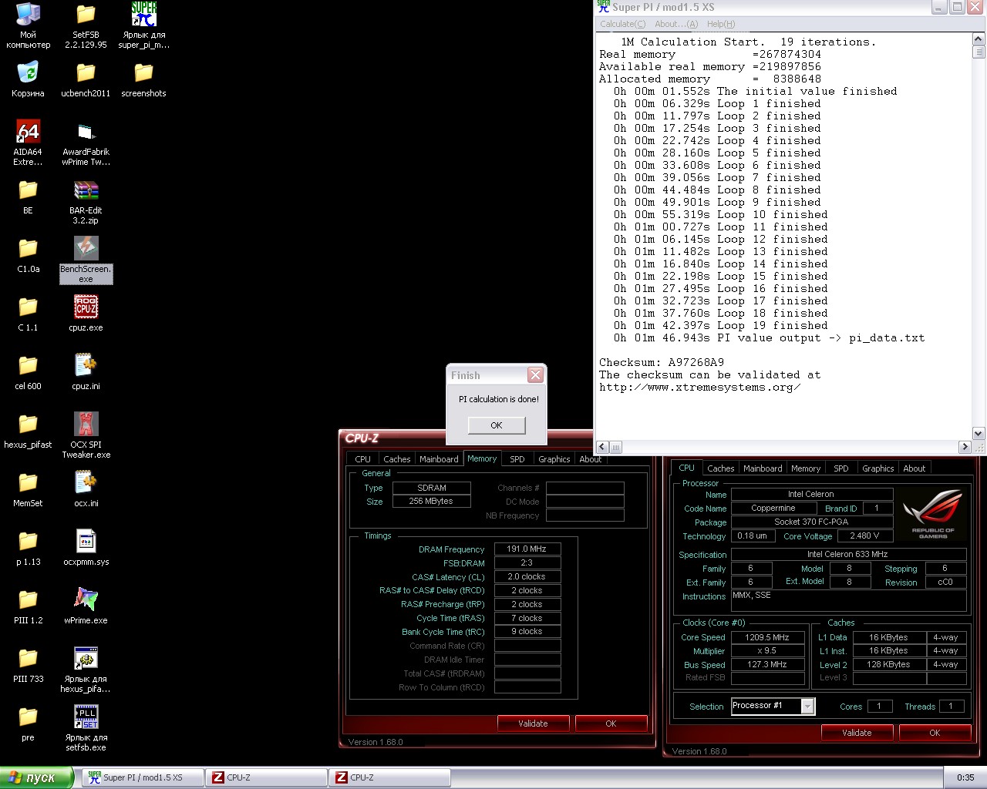The width and height of the screenshot is (987, 789).
Task: Click the Checksum: A97268A9 line
Action: point(662,362)
